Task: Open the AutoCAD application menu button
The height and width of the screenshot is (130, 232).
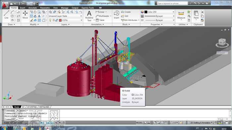Action: click(5, 5)
